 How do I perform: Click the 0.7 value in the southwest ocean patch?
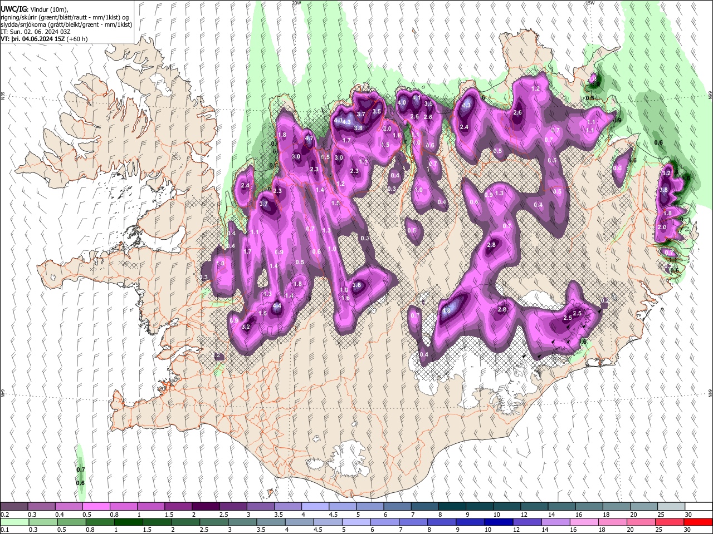(x=80, y=469)
